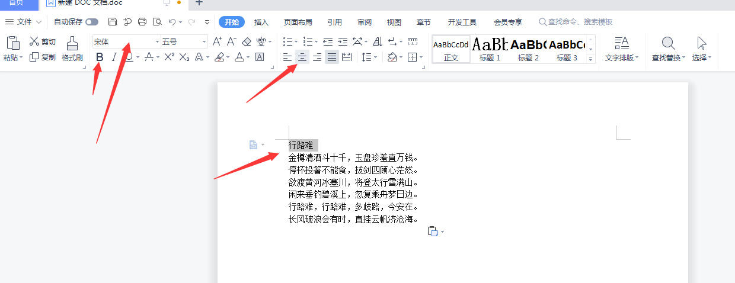Click the Undo arrow icon
Viewport: 735px width, 283px height.
coord(171,22)
